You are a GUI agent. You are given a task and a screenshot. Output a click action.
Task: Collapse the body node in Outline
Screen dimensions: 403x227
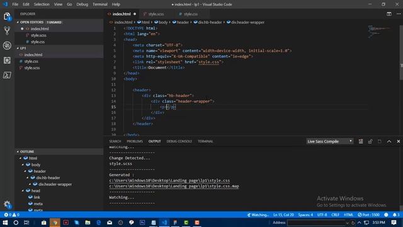23,165
